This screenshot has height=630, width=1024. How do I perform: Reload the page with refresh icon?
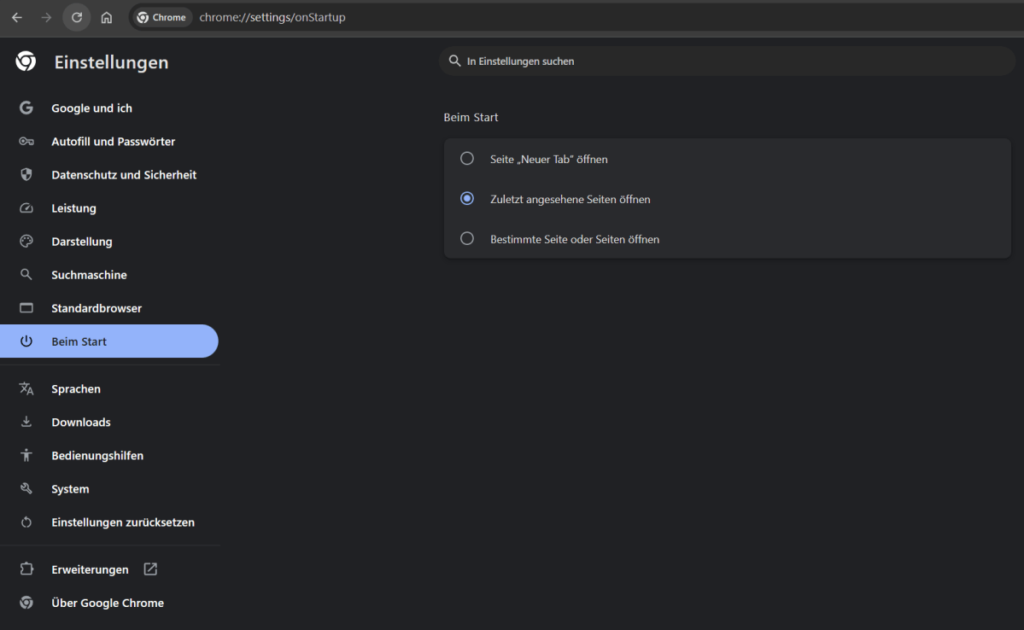tap(76, 18)
